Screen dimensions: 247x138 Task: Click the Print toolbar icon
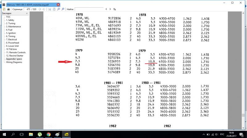pyautogui.click(x=8, y=9)
